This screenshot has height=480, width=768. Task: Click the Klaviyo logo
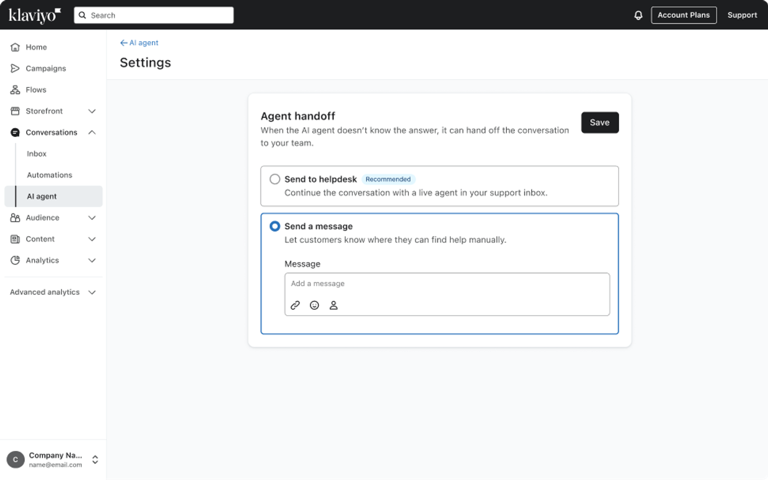coord(35,15)
